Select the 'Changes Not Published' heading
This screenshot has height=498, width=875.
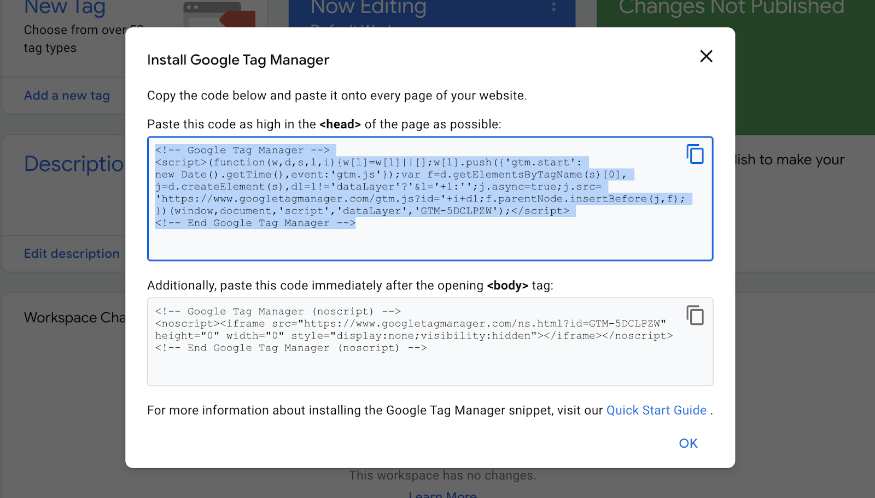pyautogui.click(x=731, y=7)
